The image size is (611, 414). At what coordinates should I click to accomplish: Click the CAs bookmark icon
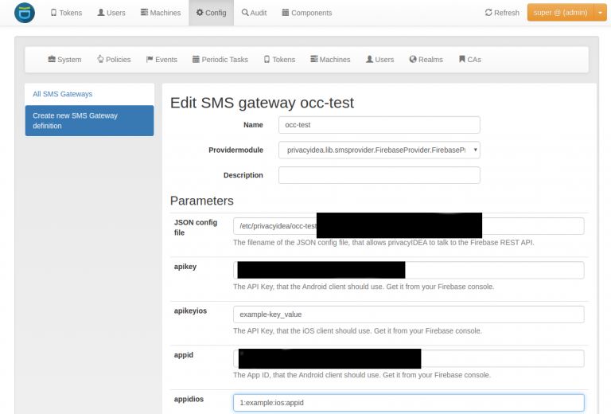pos(462,59)
